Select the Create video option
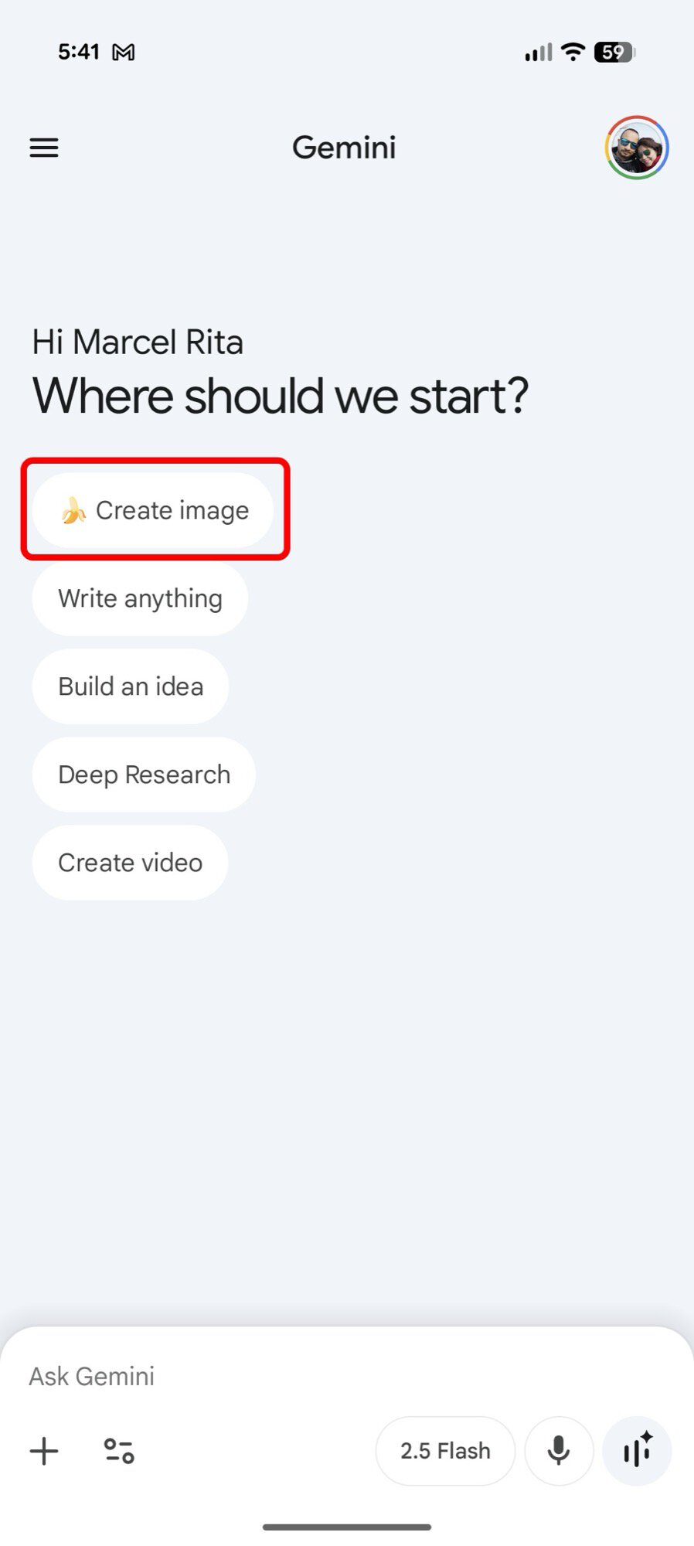 (x=129, y=862)
